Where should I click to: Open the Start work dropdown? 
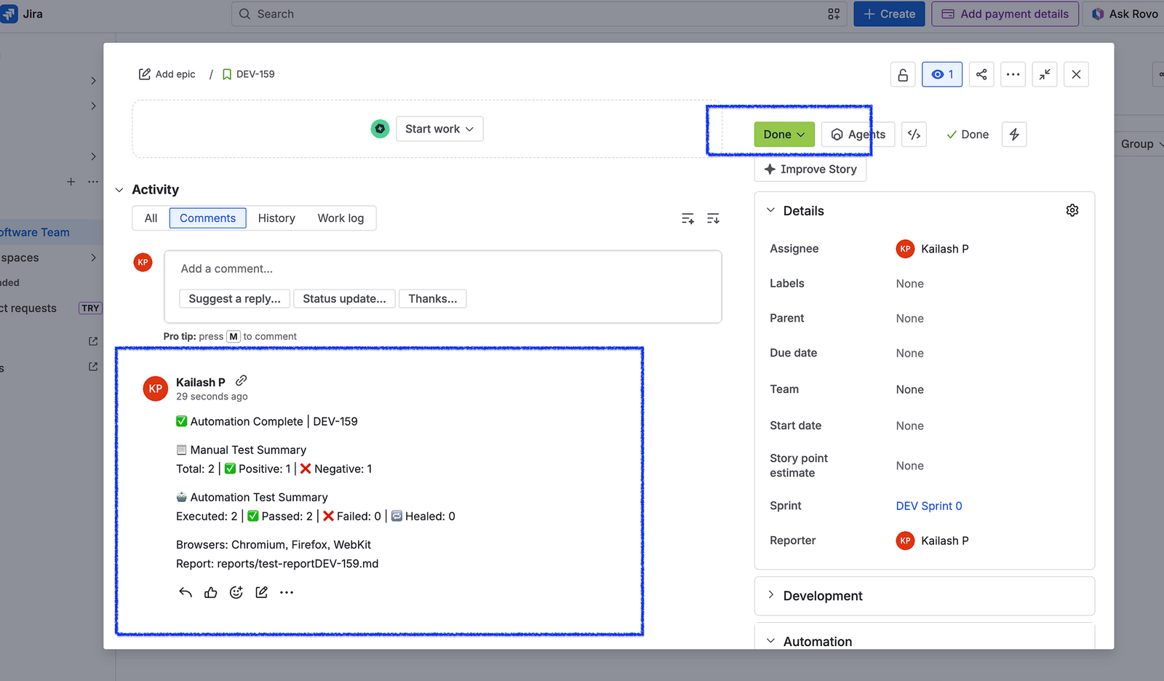point(439,129)
